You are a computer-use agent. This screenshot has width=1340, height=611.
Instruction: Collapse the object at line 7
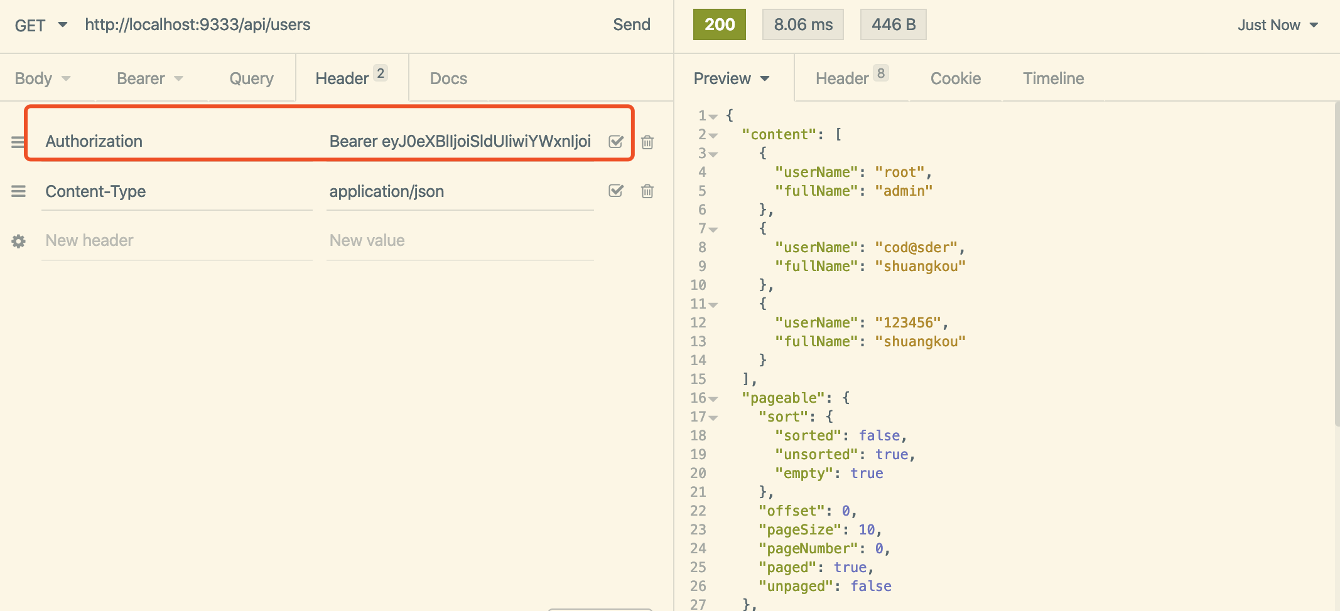[x=713, y=230]
